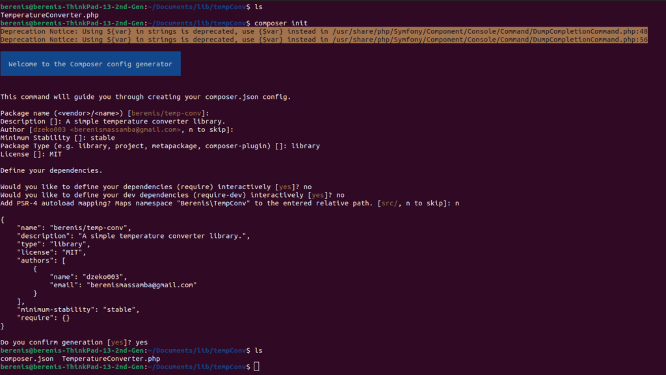Click the 'Minimum Stability []: stable' line

[x=58, y=138]
